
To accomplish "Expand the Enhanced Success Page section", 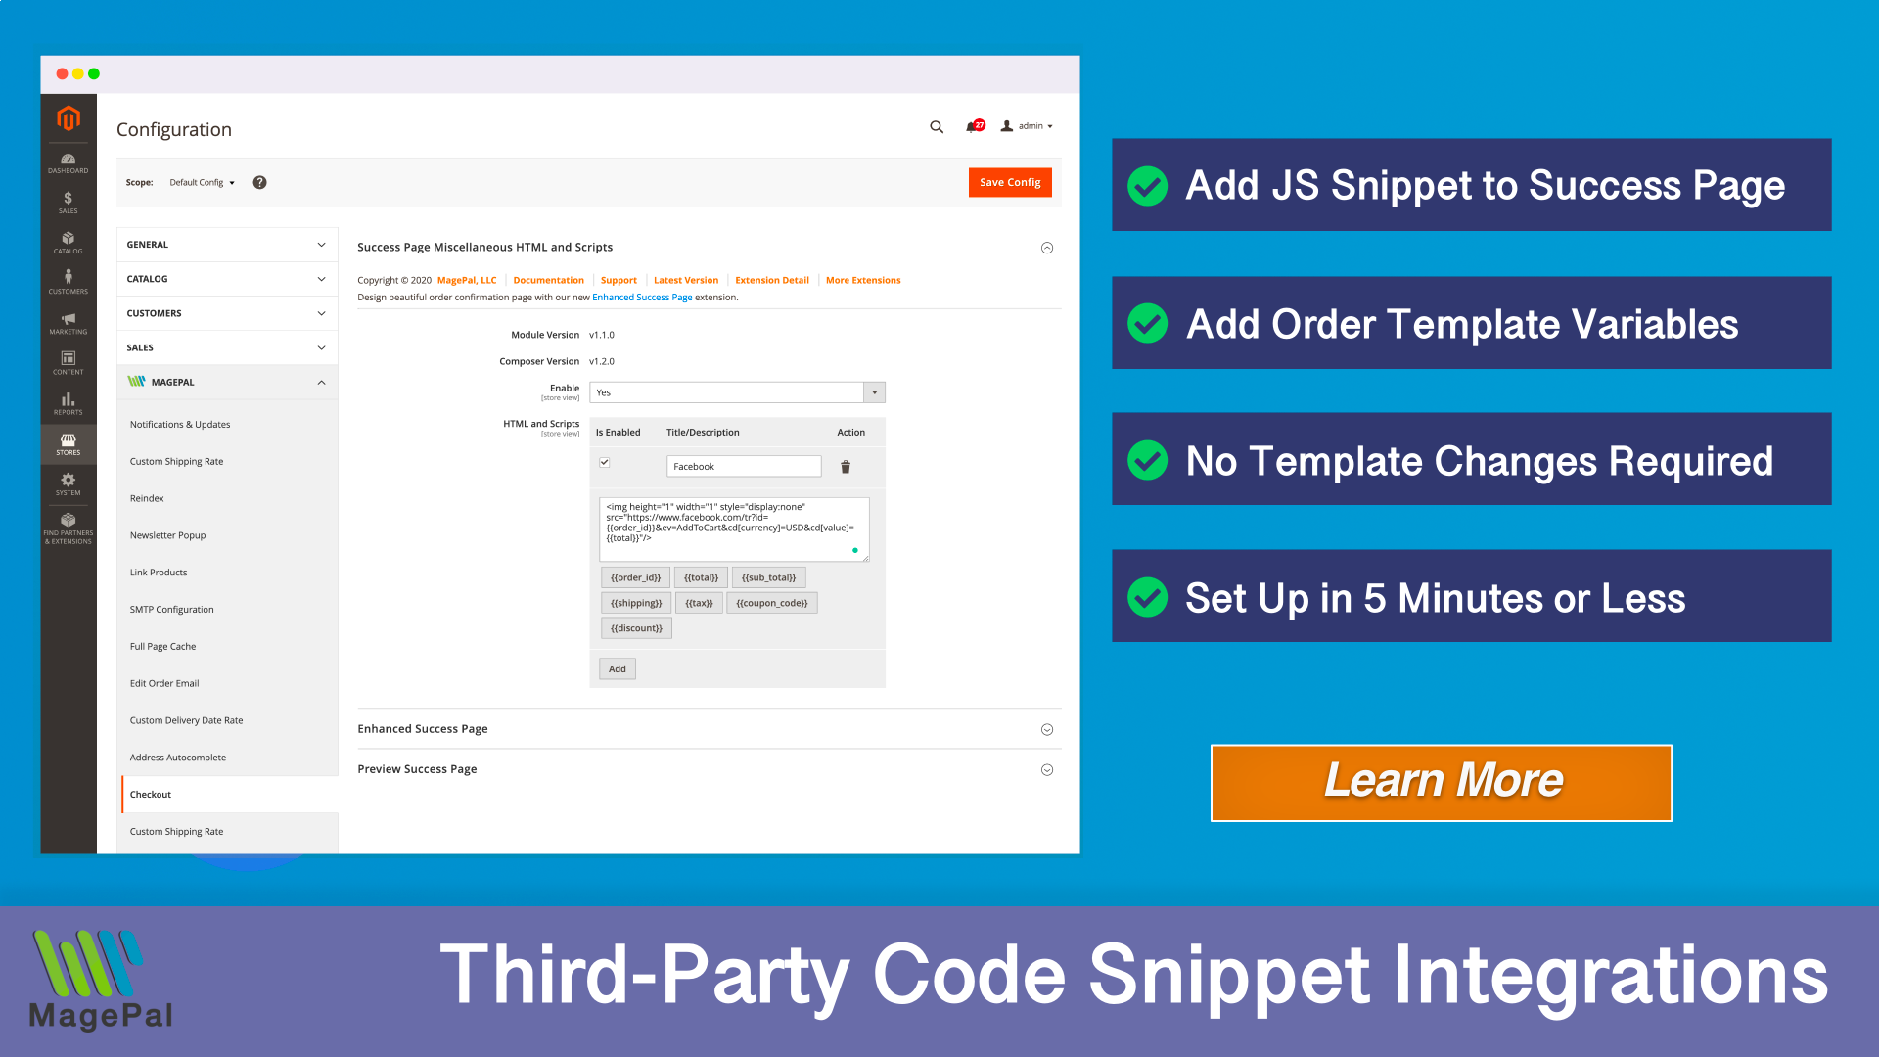I will point(1045,729).
